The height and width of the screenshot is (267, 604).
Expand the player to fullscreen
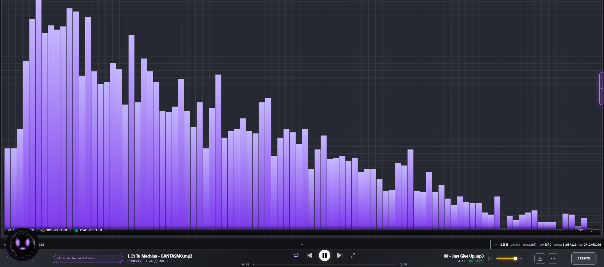(353, 255)
